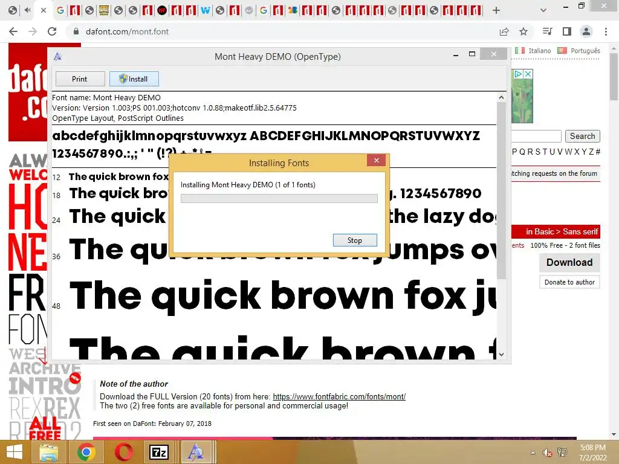The image size is (619, 464).
Task: Switch to the black HT tab
Action: 162,10
